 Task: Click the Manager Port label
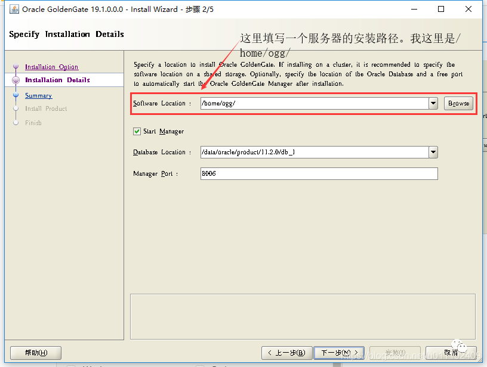pos(155,173)
